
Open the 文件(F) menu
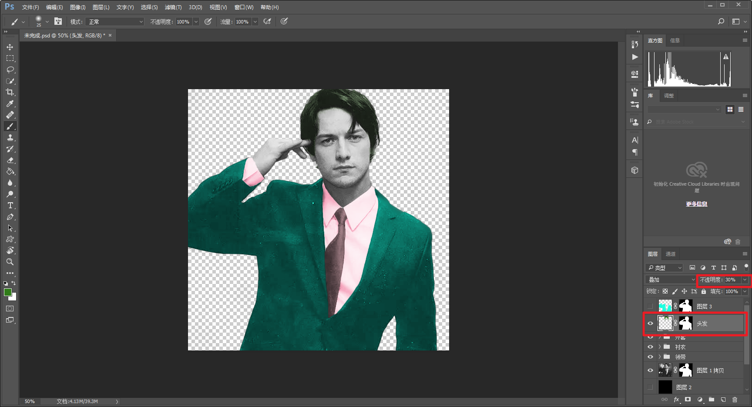point(30,7)
